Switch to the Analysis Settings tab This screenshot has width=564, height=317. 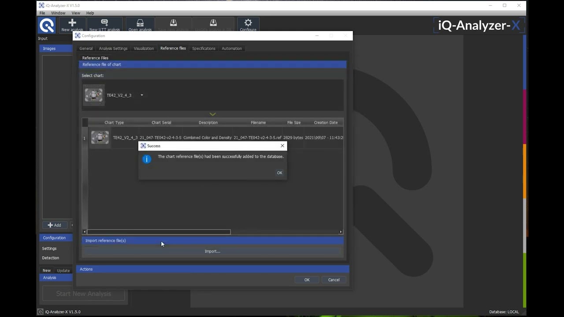click(113, 48)
